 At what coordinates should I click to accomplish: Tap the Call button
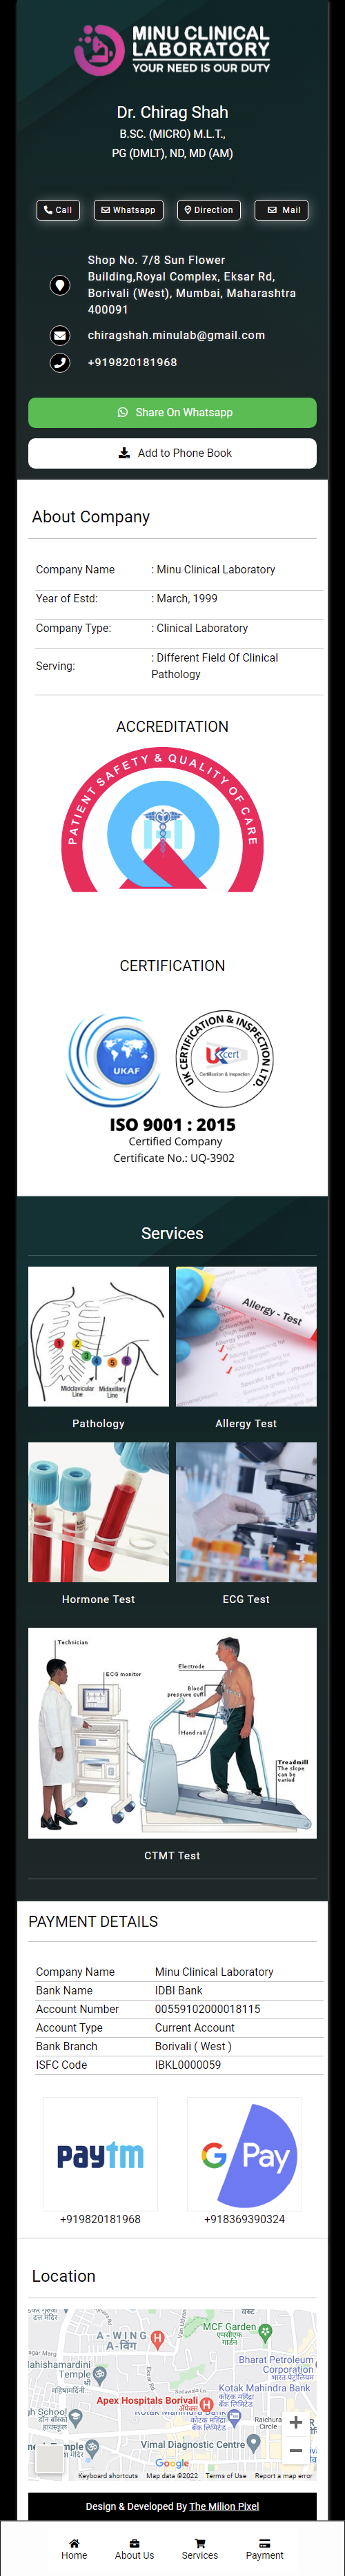(58, 210)
